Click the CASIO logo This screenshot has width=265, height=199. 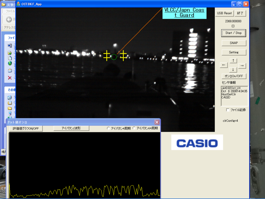[x=197, y=142]
